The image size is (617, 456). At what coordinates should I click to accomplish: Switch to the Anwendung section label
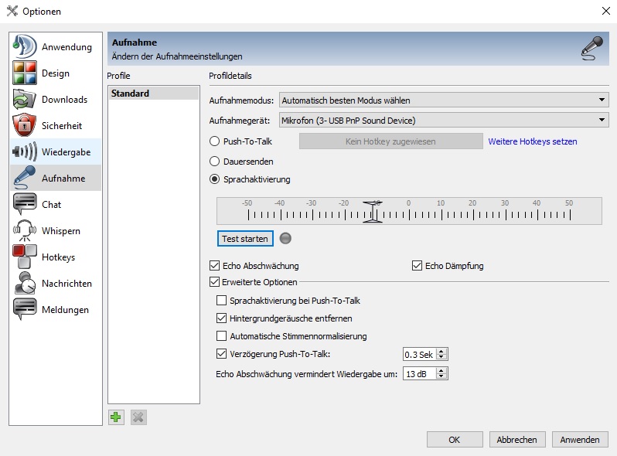pyautogui.click(x=67, y=47)
